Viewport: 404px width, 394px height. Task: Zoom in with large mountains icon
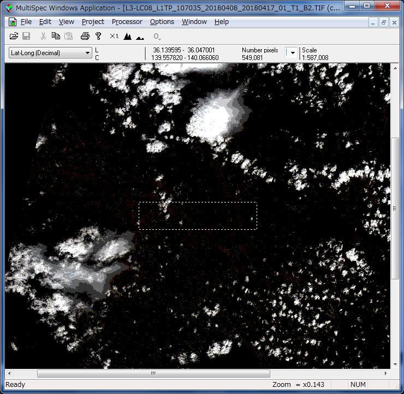tap(127, 37)
